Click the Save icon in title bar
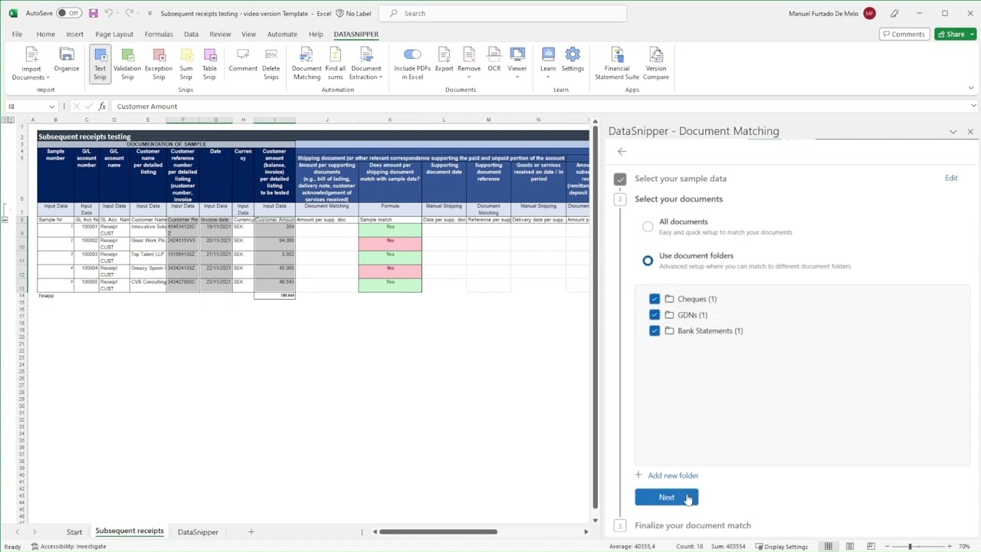 point(93,13)
